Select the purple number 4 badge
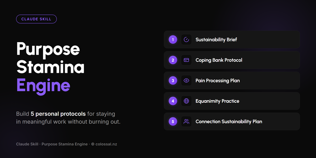Image resolution: width=316 pixels, height=158 pixels. pos(173,101)
